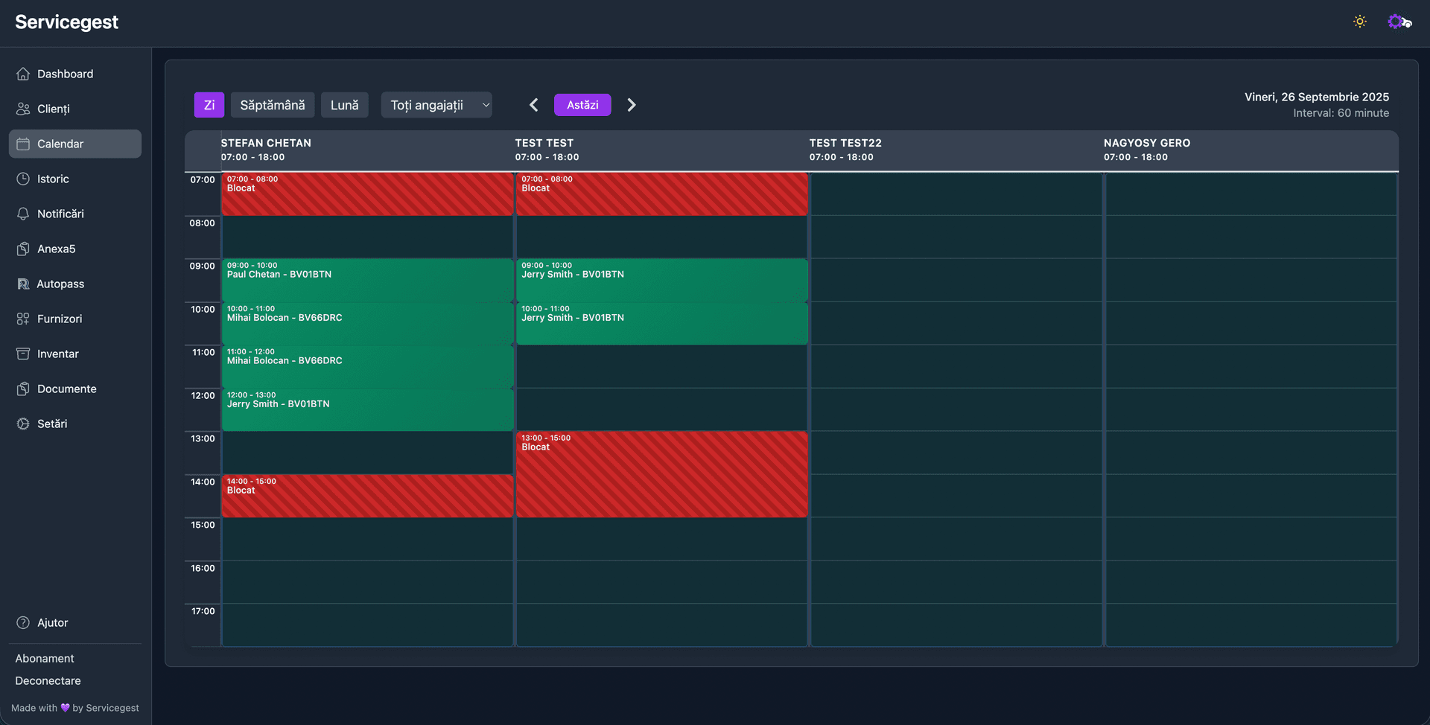
Task: Open Paul Chetan 09:00 appointment
Action: 367,280
